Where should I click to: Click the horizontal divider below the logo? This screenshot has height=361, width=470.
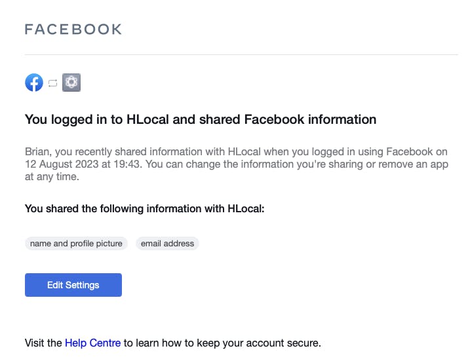tap(241, 54)
